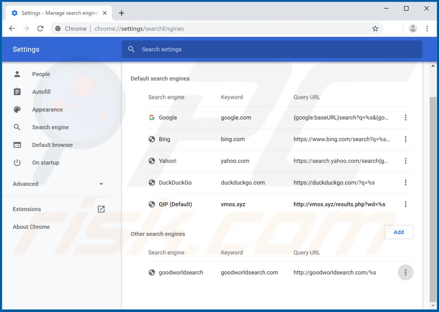Select QIP query URL vmos.xyz/results.php
Screen dimensions: 439x312
point(340,204)
